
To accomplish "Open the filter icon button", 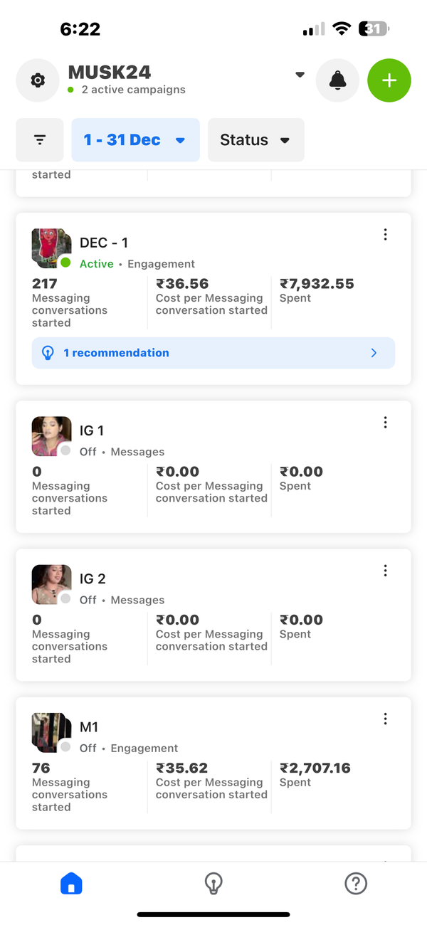I will pyautogui.click(x=40, y=140).
